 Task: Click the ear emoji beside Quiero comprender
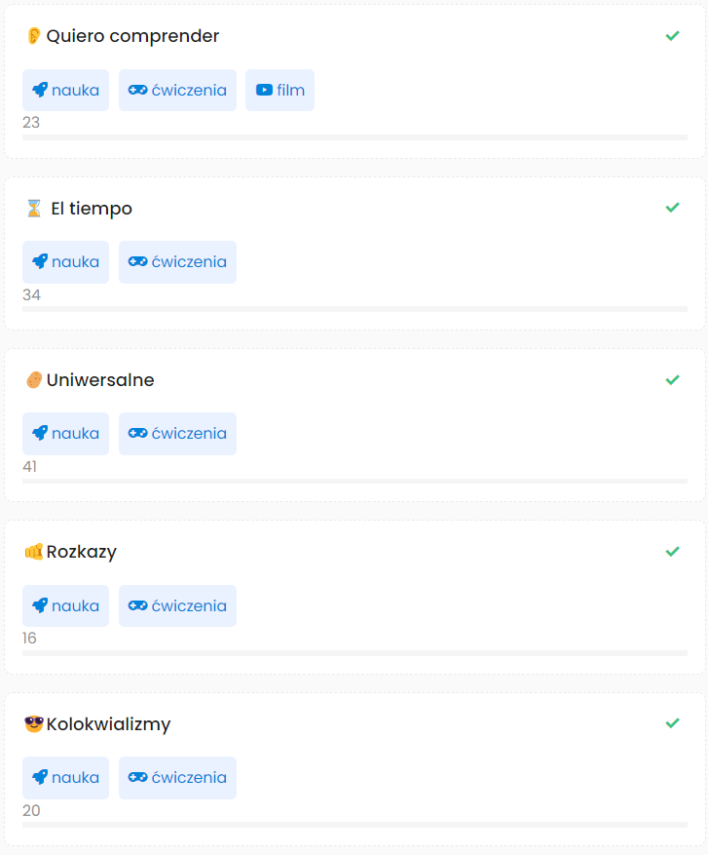coord(34,36)
